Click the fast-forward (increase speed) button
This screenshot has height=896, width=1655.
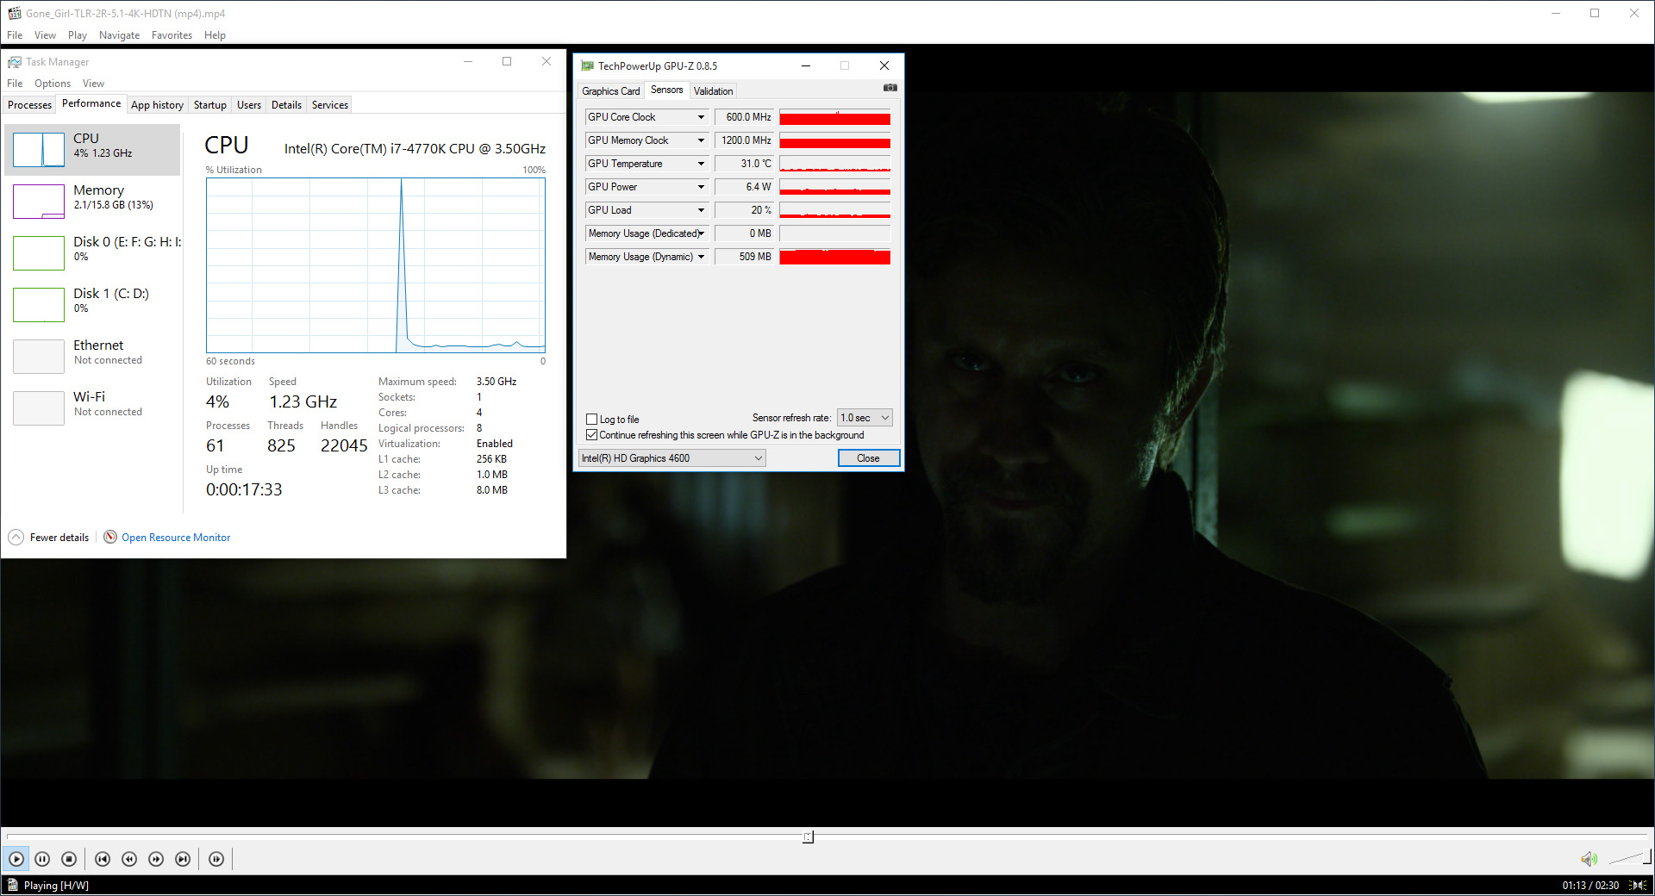156,859
